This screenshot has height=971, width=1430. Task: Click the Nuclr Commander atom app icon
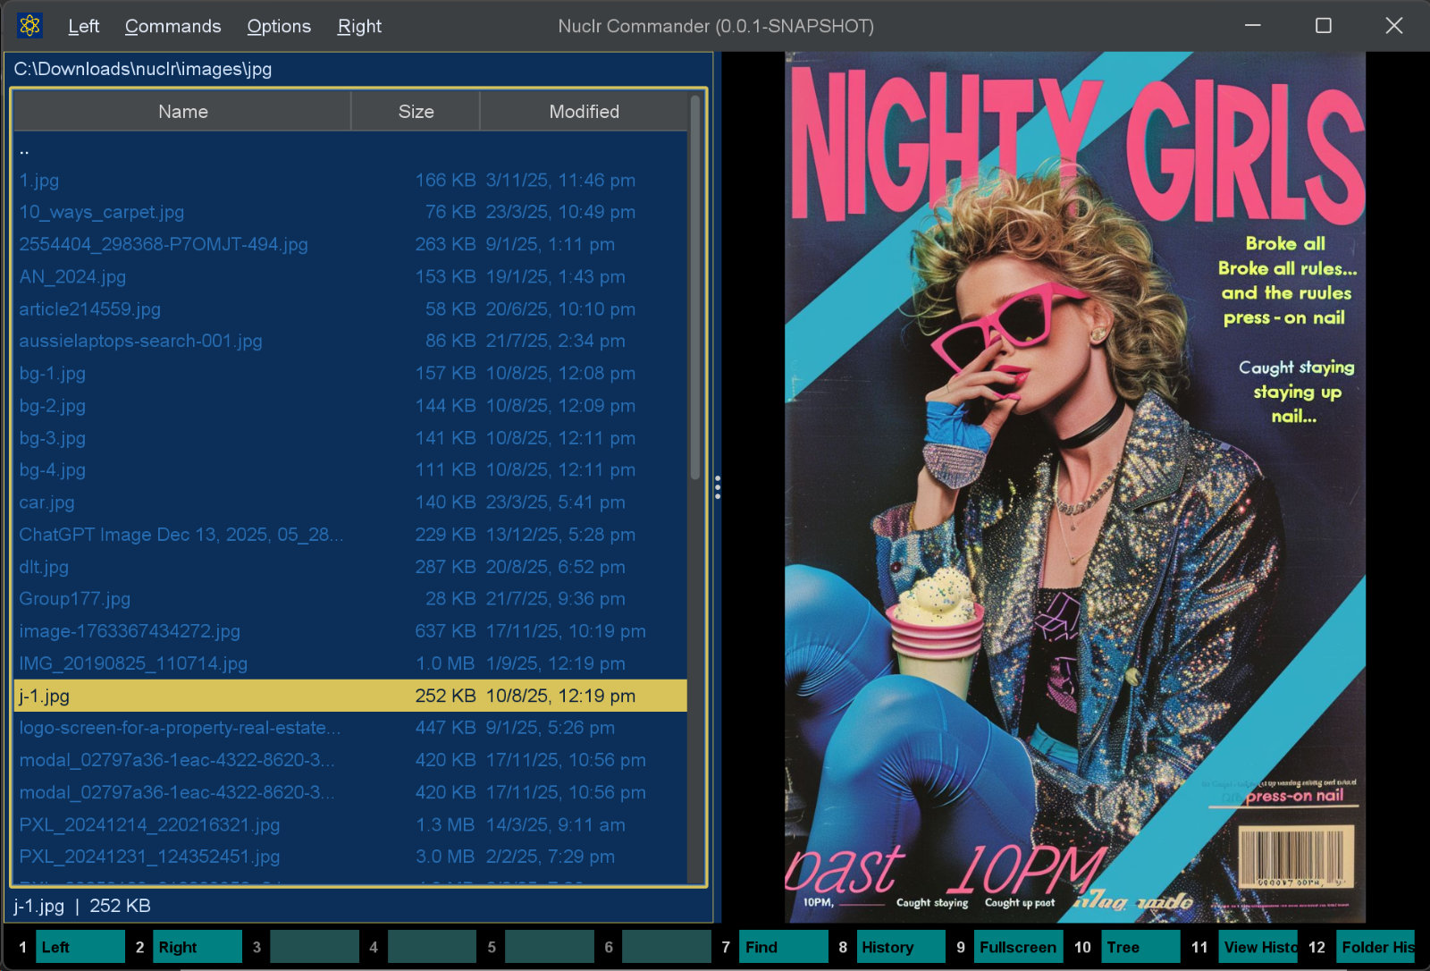pyautogui.click(x=29, y=26)
